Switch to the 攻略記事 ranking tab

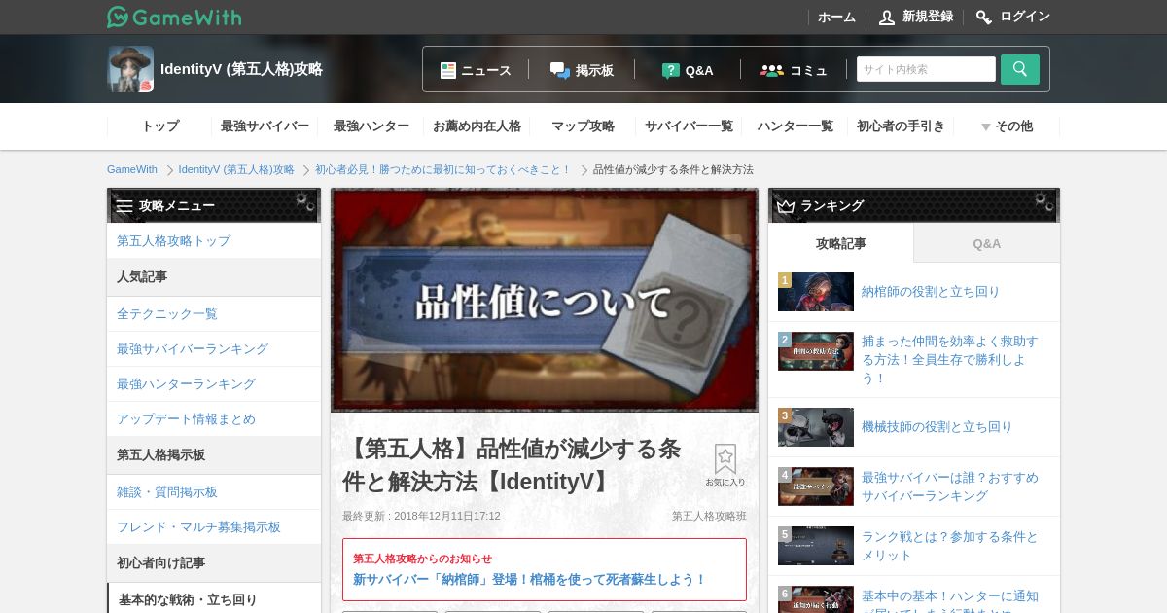(840, 243)
